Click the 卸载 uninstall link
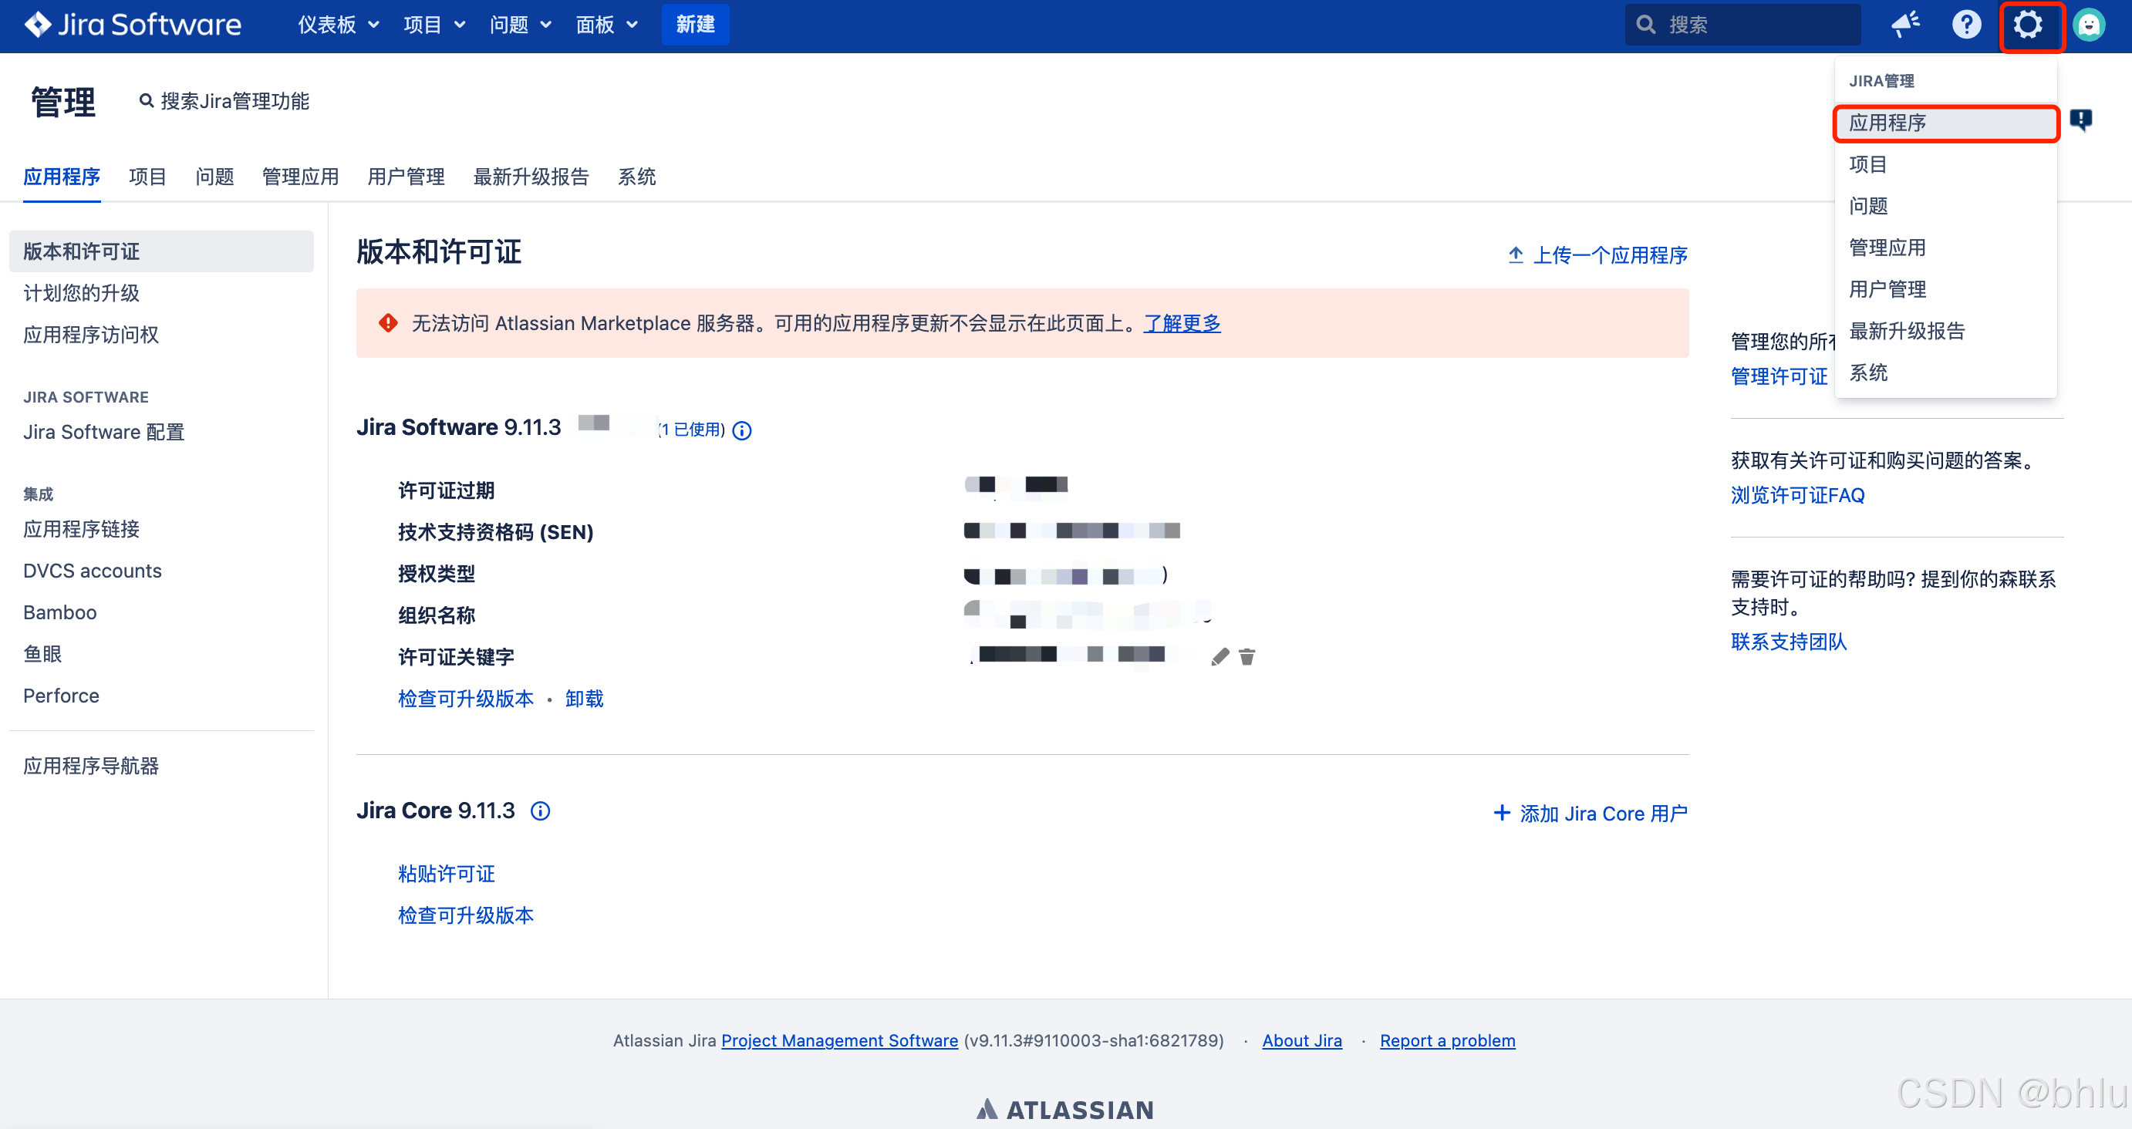 pos(585,699)
